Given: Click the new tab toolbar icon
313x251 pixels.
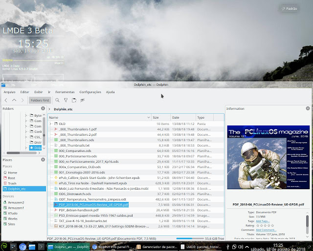Looking at the screenshot, I should coord(74,100).
